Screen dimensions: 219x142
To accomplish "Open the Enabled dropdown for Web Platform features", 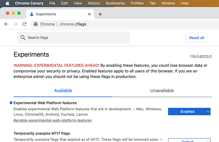I will (x=189, y=111).
